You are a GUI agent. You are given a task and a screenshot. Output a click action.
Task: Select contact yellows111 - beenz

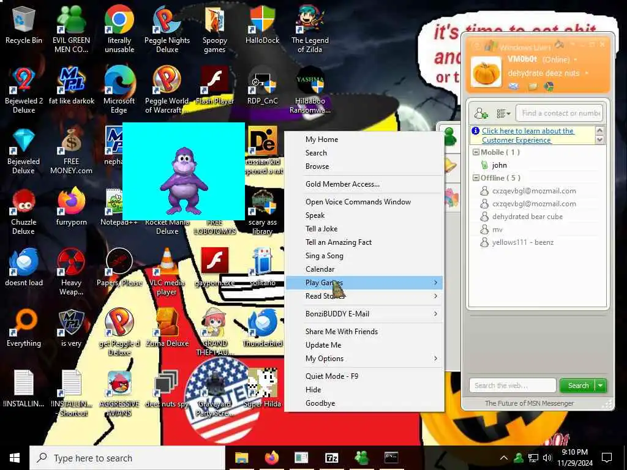coord(522,242)
